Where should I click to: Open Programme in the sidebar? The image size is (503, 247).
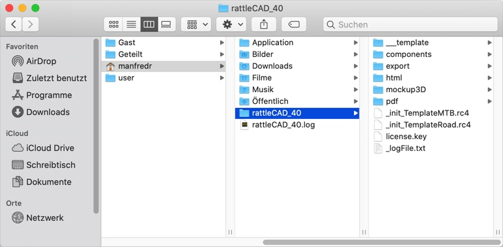[x=42, y=95]
